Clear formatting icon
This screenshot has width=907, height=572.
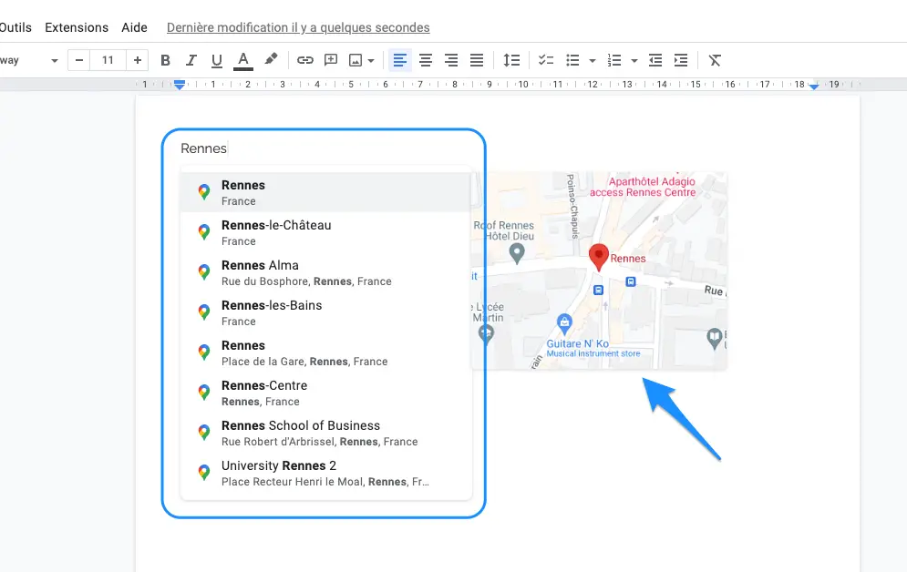(715, 60)
